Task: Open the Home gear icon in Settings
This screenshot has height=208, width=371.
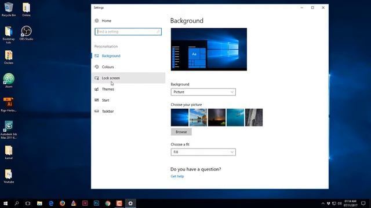Action: pyautogui.click(x=97, y=21)
